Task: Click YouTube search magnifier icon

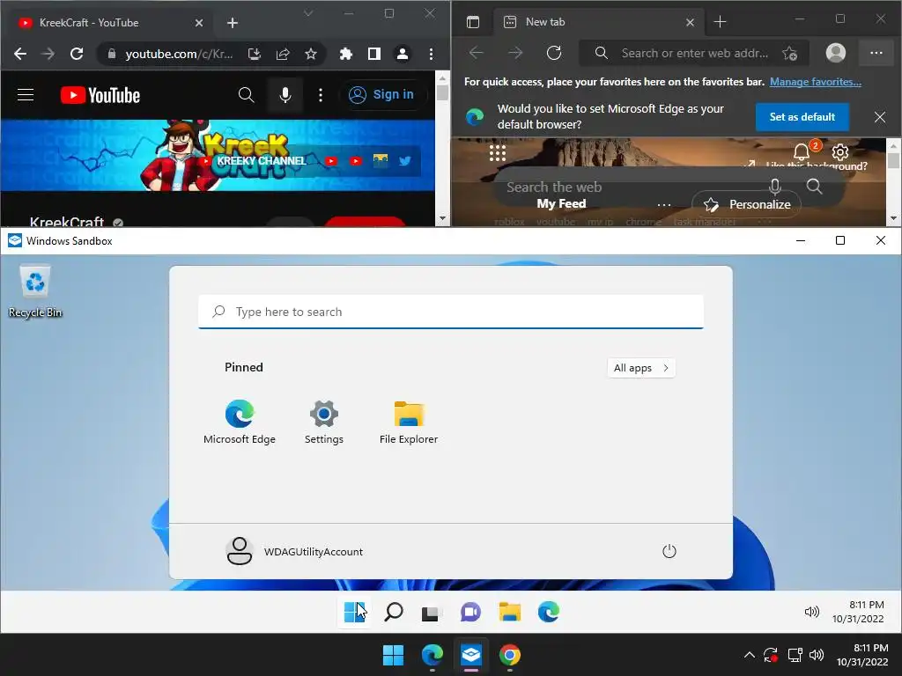Action: [247, 95]
